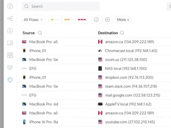Open the four-squares grid sidebar icon

10,55
